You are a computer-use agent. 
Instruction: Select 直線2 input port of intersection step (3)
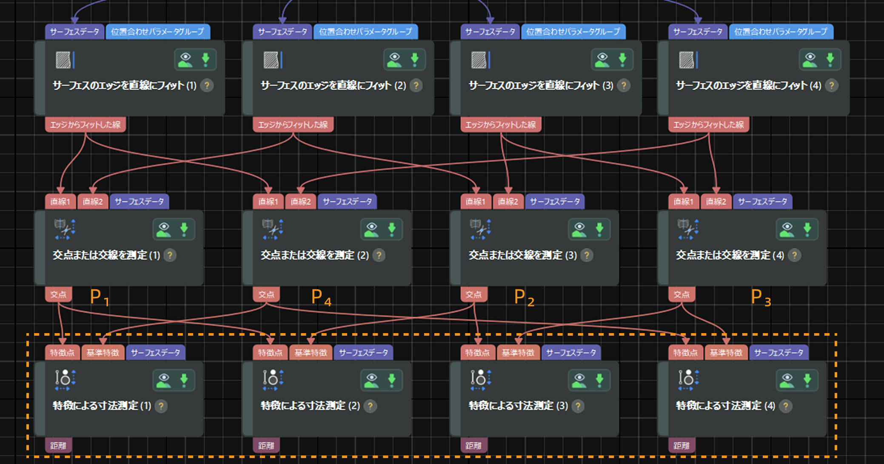(x=508, y=201)
